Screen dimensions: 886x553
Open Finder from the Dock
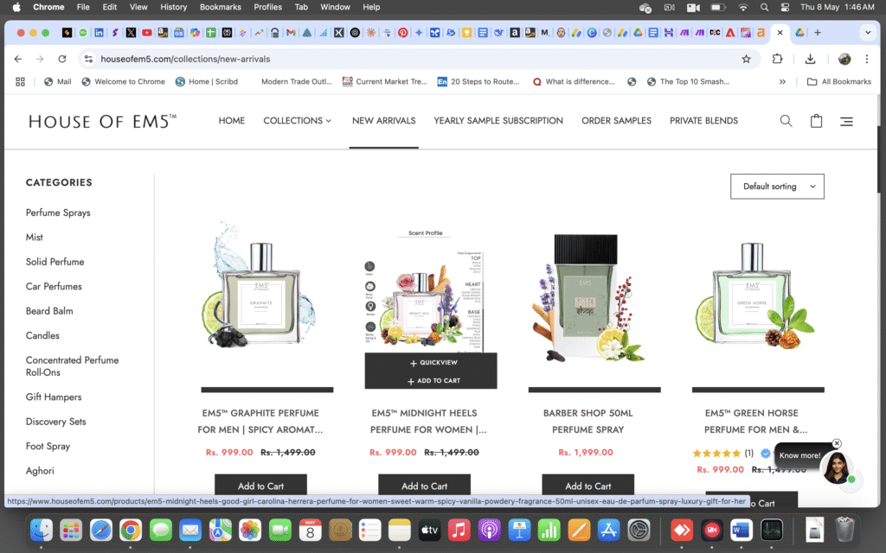(42, 531)
